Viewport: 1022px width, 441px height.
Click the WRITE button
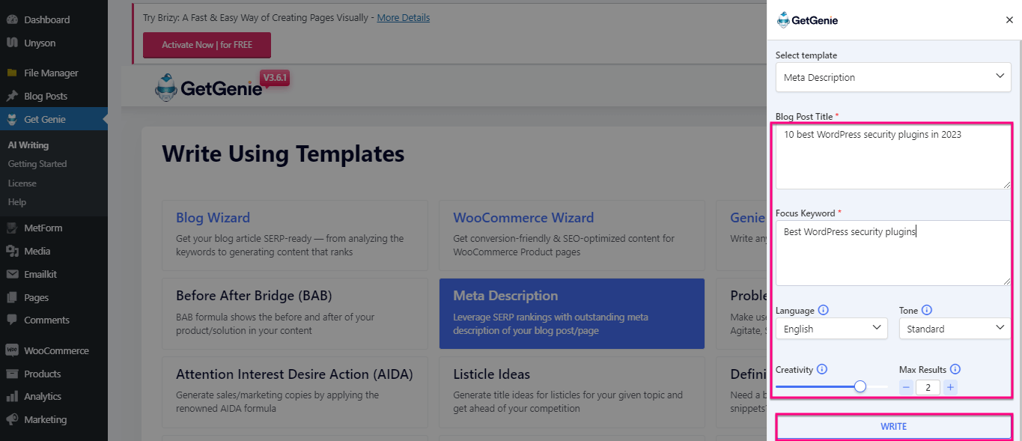[893, 426]
